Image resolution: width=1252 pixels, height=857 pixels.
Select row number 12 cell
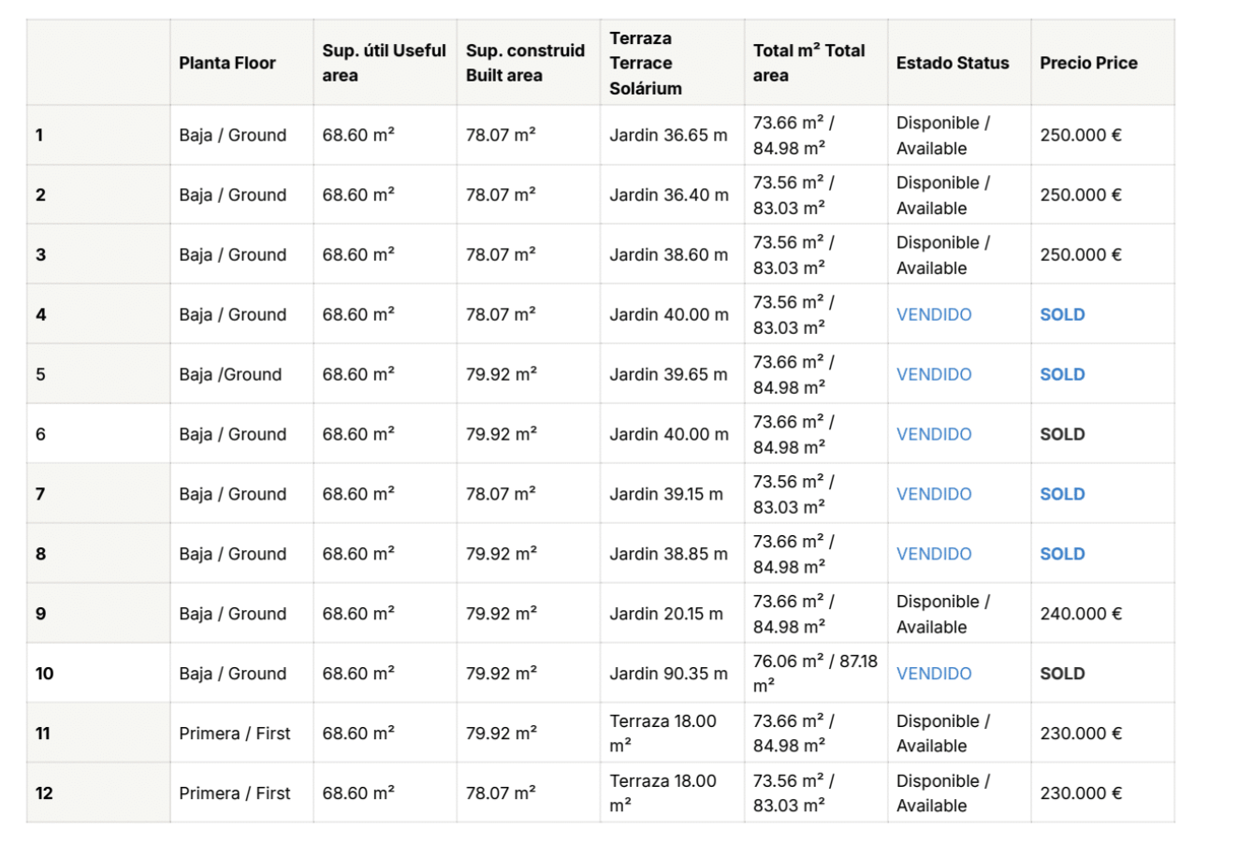(x=44, y=793)
